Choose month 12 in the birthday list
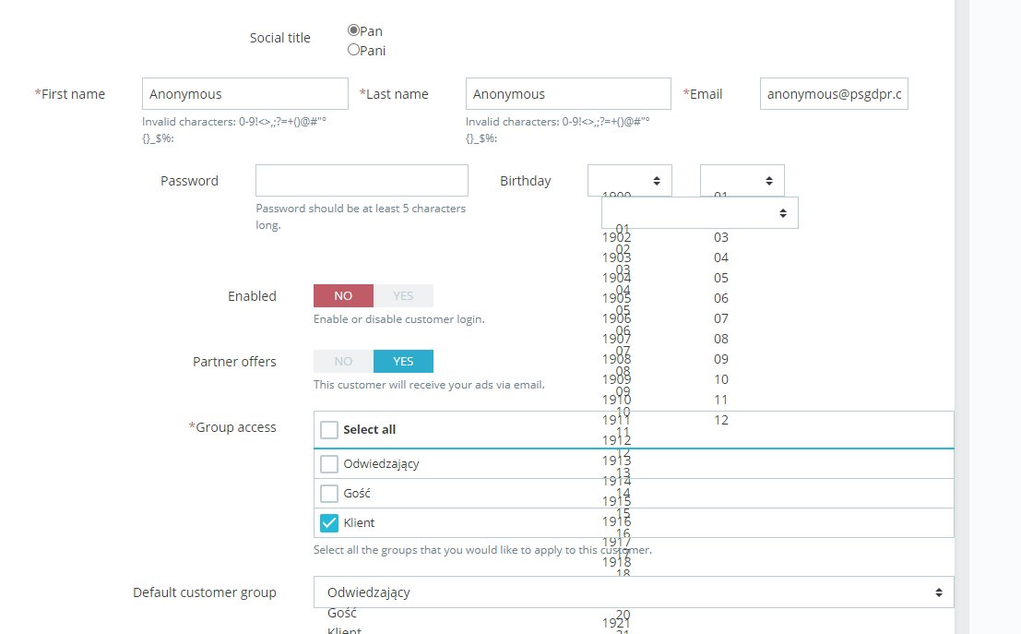Image resolution: width=1021 pixels, height=634 pixels. point(721,420)
